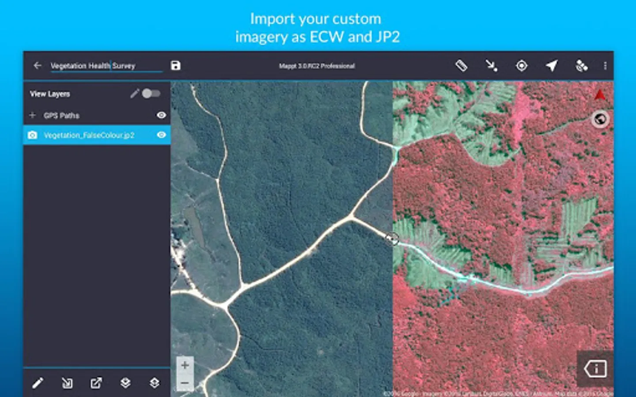The image size is (636, 397).
Task: Open the GPS satellite icon
Action: click(x=582, y=66)
